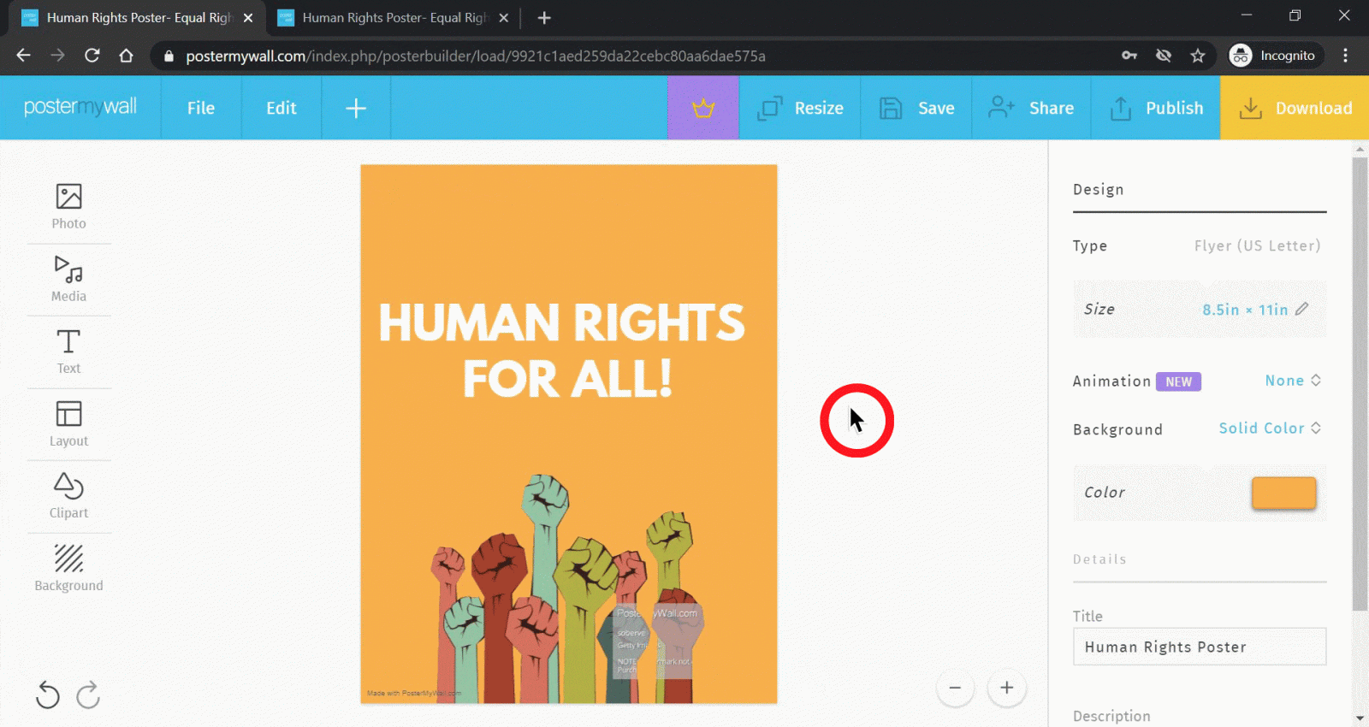Open a new browser tab

point(544,17)
